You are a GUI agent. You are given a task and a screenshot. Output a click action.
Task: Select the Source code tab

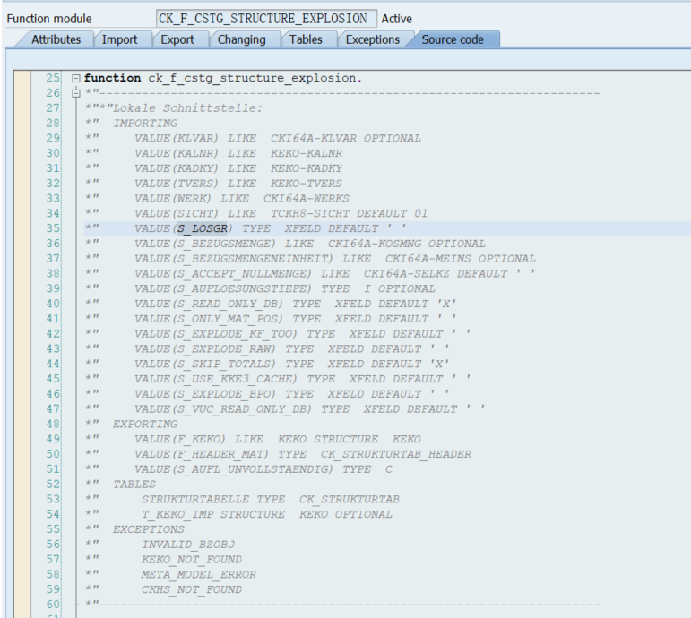(x=455, y=39)
